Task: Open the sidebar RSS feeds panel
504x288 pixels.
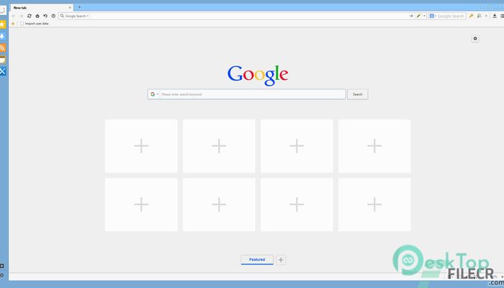Action: (x=3, y=48)
